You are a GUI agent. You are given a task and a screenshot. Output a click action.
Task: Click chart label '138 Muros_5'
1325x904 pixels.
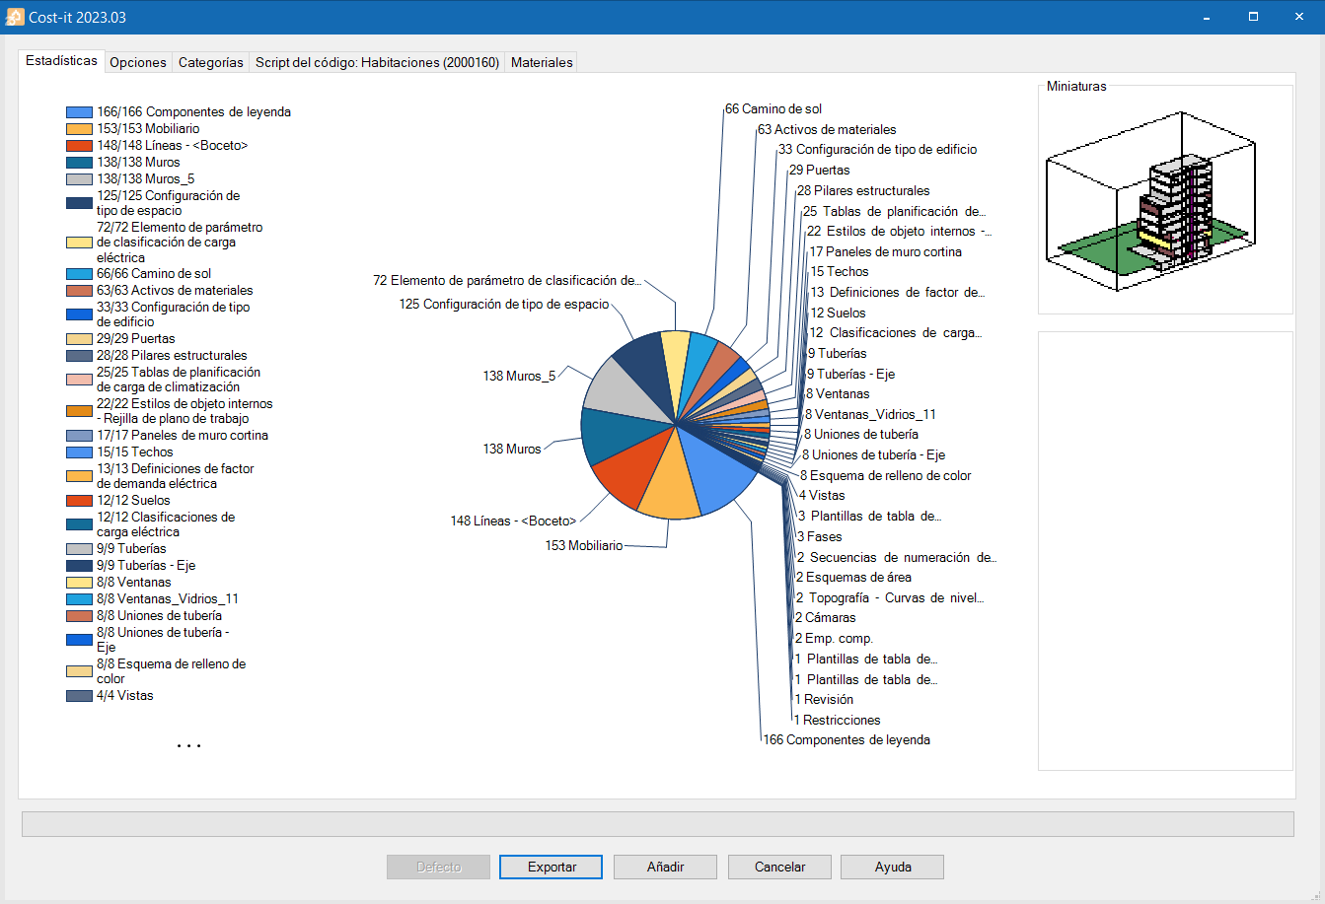519,376
